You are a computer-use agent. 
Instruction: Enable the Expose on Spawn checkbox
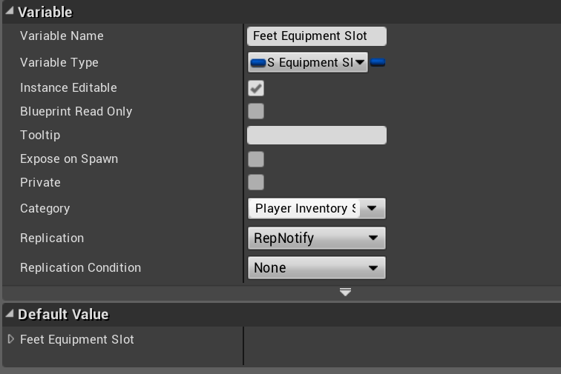[256, 159]
